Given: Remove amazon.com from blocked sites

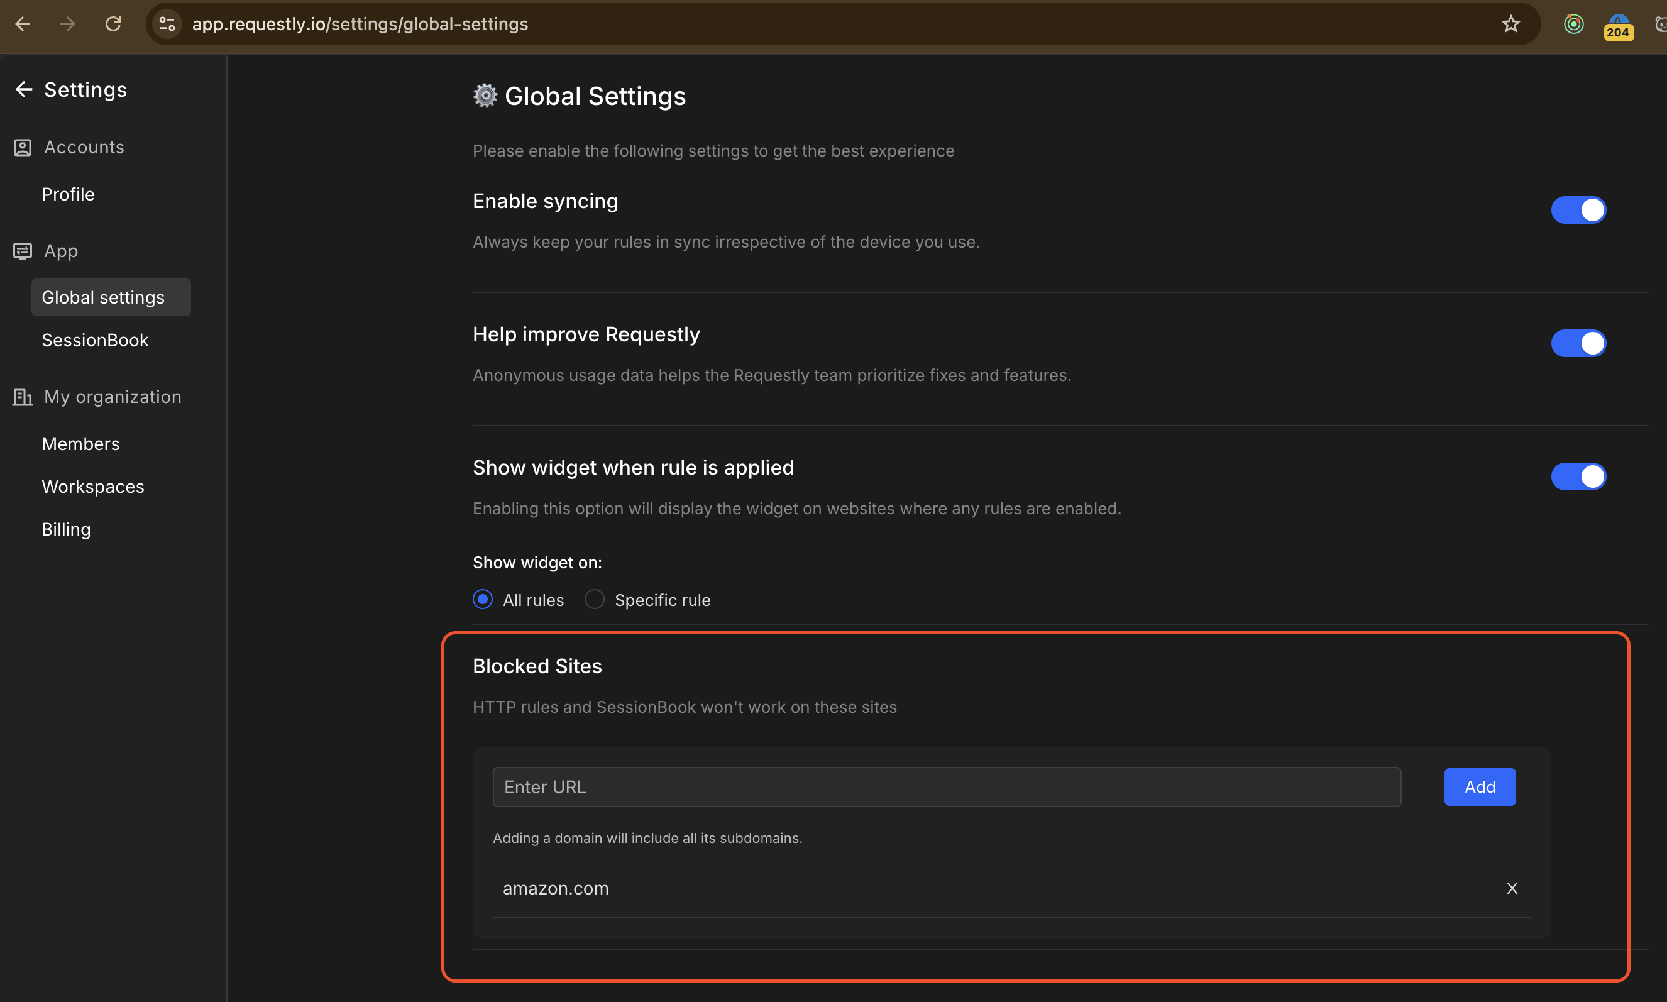Looking at the screenshot, I should point(1512,889).
